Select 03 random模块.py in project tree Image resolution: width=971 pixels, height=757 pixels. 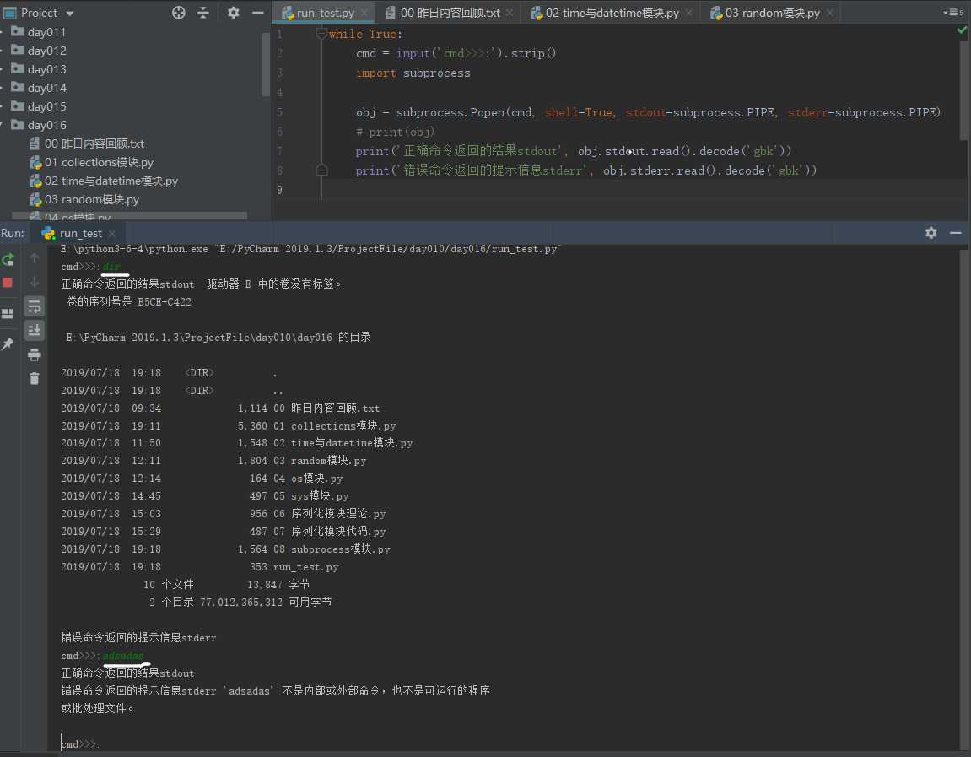pos(85,199)
